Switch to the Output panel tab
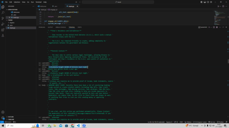 pos(50,27)
